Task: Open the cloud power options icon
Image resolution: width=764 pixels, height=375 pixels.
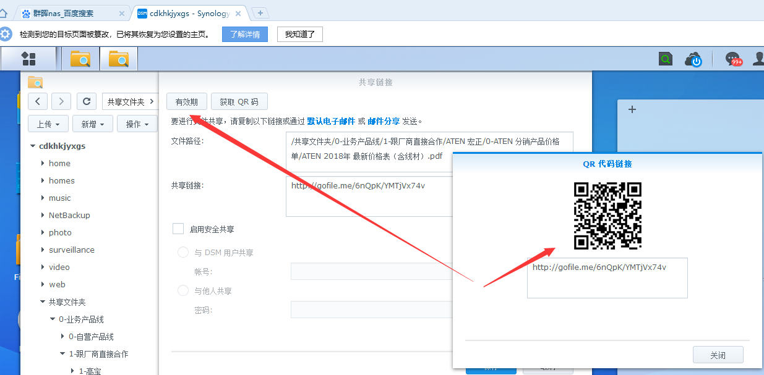Action: (693, 59)
